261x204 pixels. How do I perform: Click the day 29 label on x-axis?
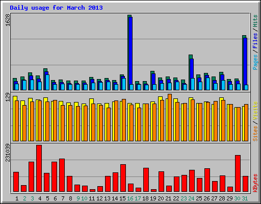click(x=229, y=198)
